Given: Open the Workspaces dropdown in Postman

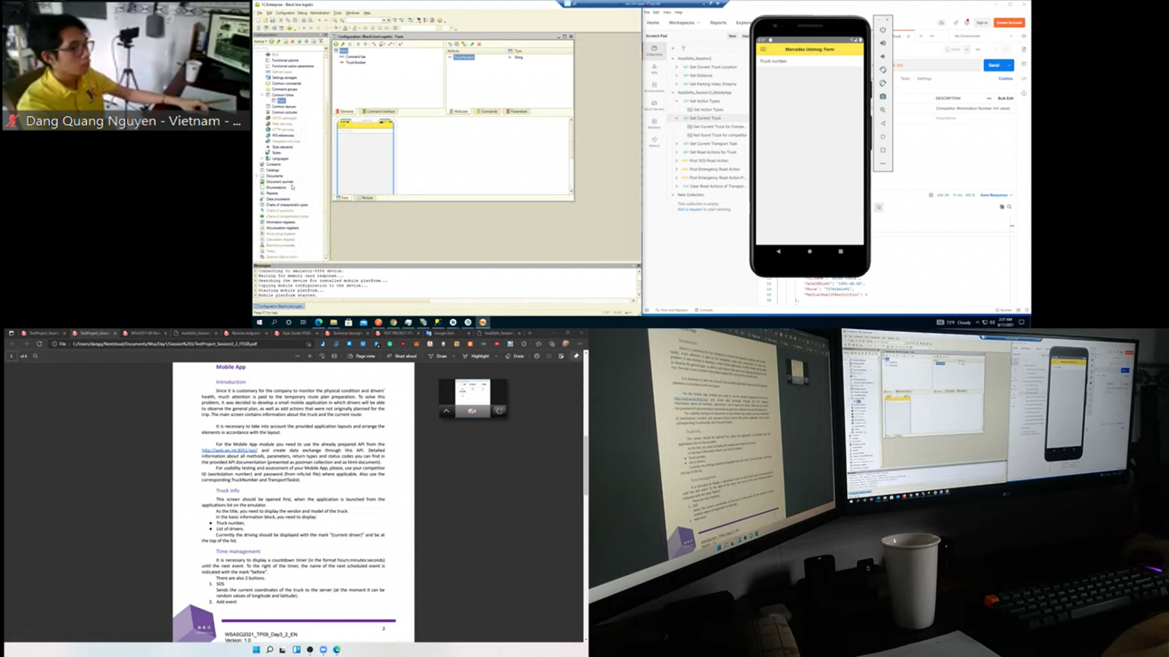Looking at the screenshot, I should coord(684,23).
